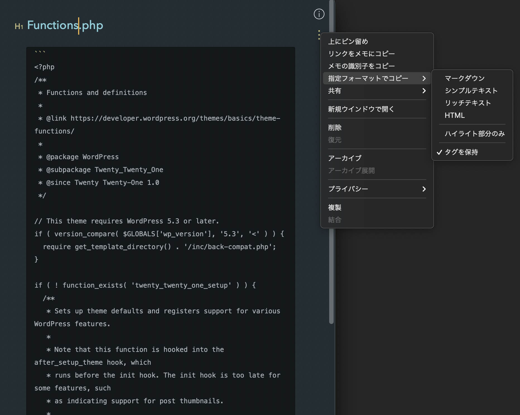The image size is (520, 415).
Task: Select リンクをメモにコピー menu item
Action: (361, 54)
